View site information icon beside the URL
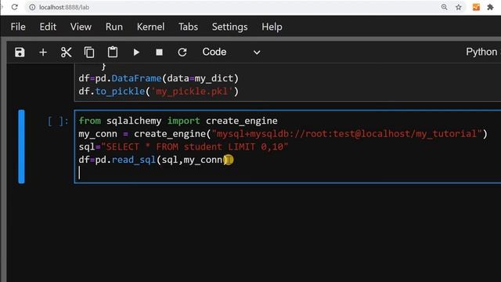This screenshot has height=282, width=501. point(32,7)
